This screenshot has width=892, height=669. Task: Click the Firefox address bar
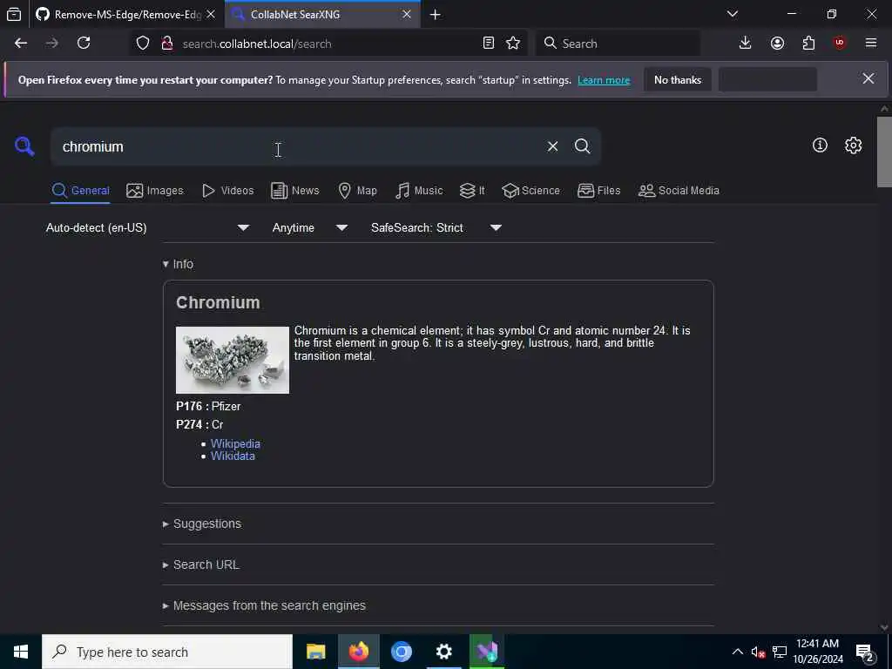point(330,44)
